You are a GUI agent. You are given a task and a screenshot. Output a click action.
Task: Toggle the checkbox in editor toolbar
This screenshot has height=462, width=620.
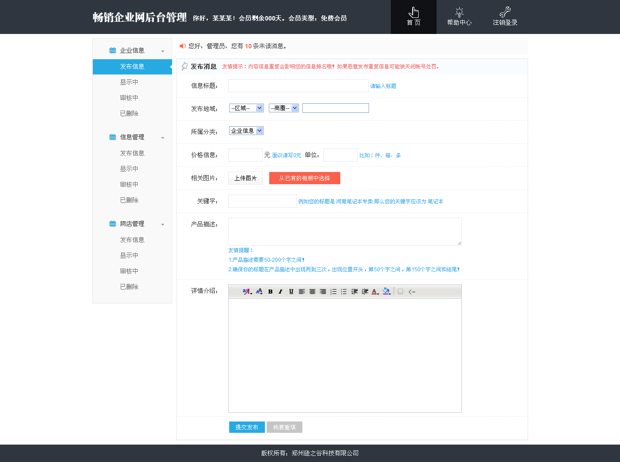[400, 292]
